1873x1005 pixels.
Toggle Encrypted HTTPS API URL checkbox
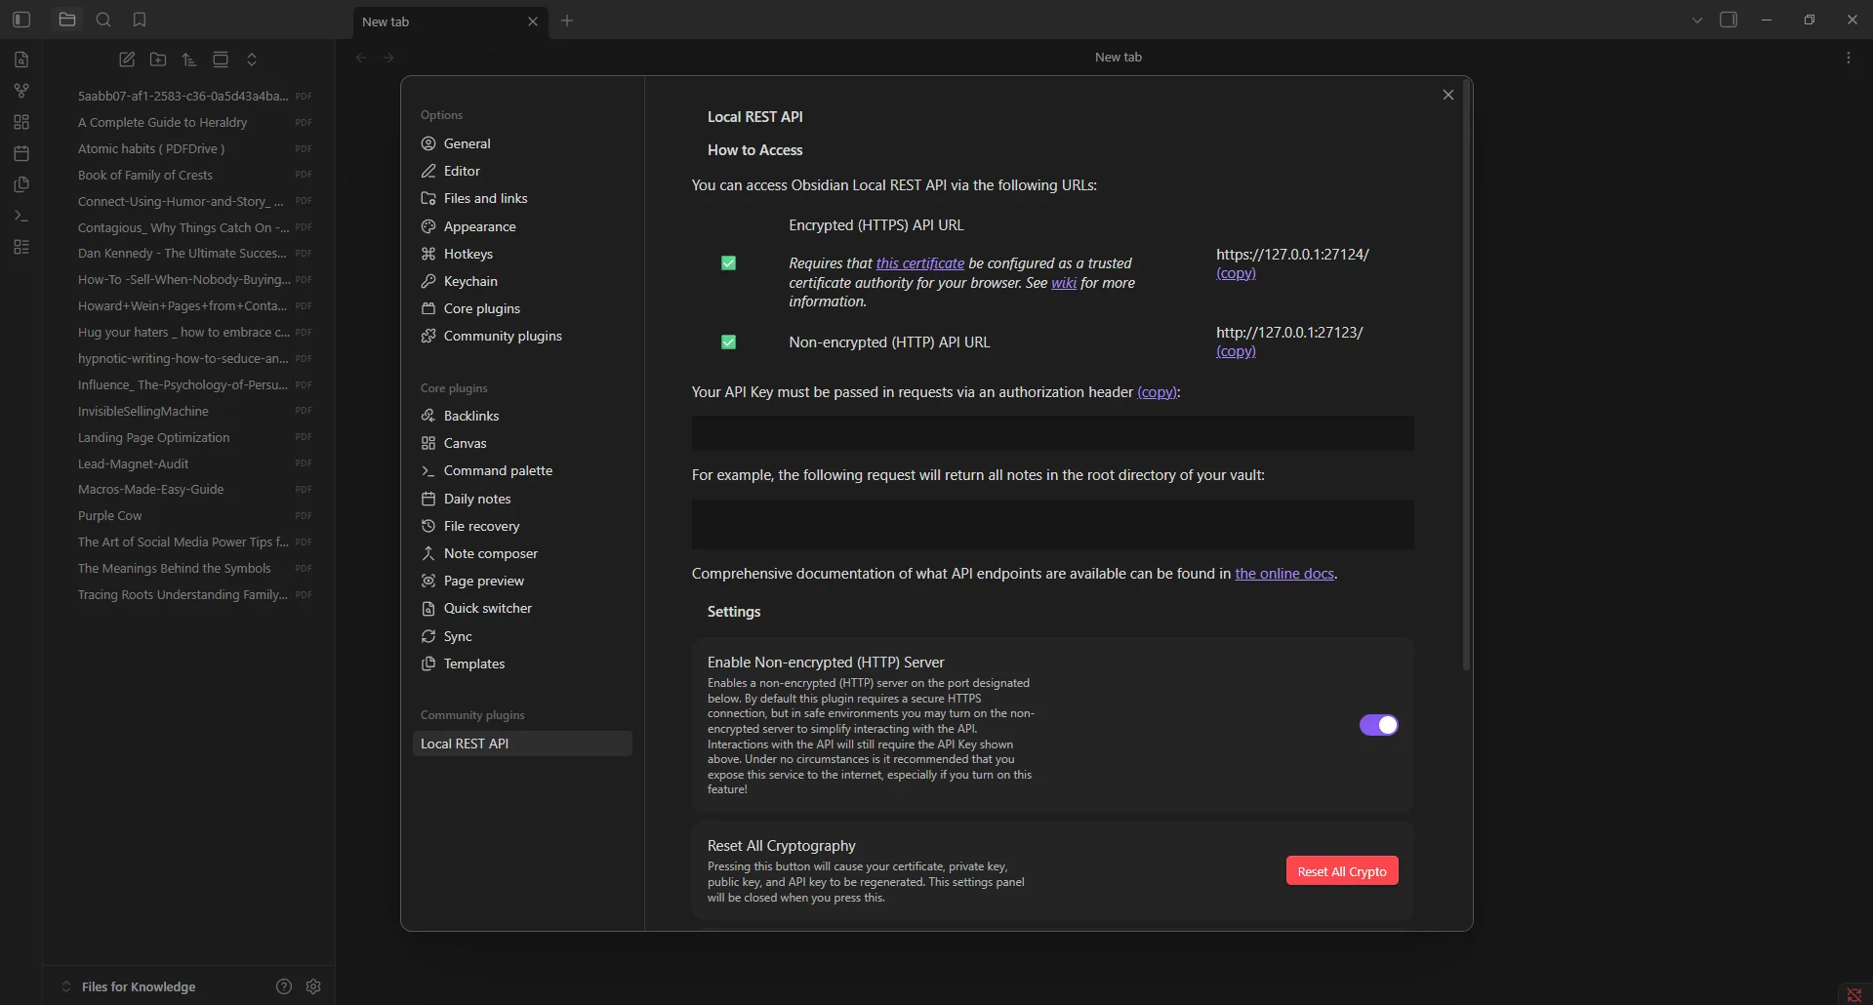coord(728,263)
